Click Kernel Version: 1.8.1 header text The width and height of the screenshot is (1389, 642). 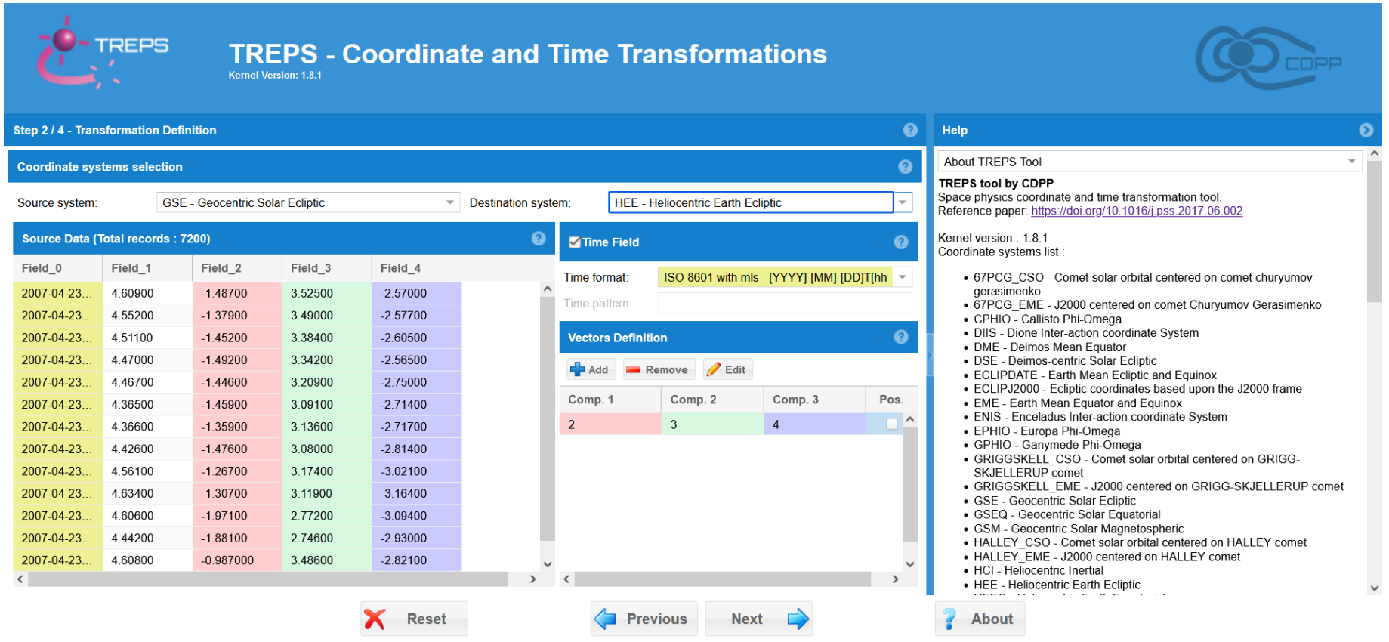tap(275, 75)
